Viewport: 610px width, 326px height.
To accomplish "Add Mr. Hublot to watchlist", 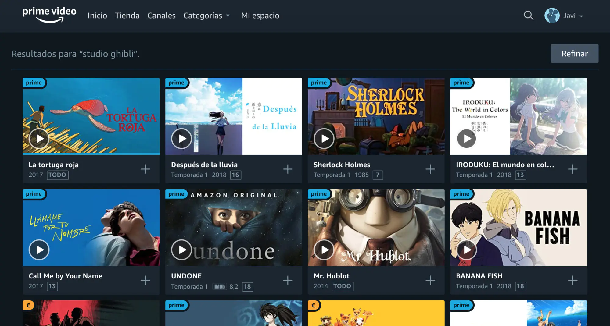I will (x=430, y=280).
